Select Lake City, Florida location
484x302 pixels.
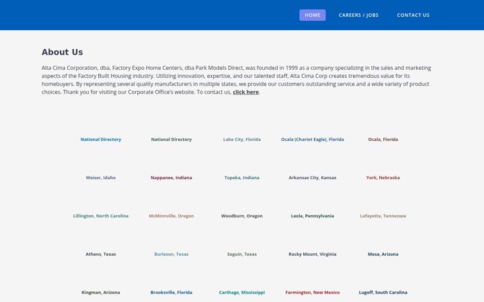tap(242, 140)
